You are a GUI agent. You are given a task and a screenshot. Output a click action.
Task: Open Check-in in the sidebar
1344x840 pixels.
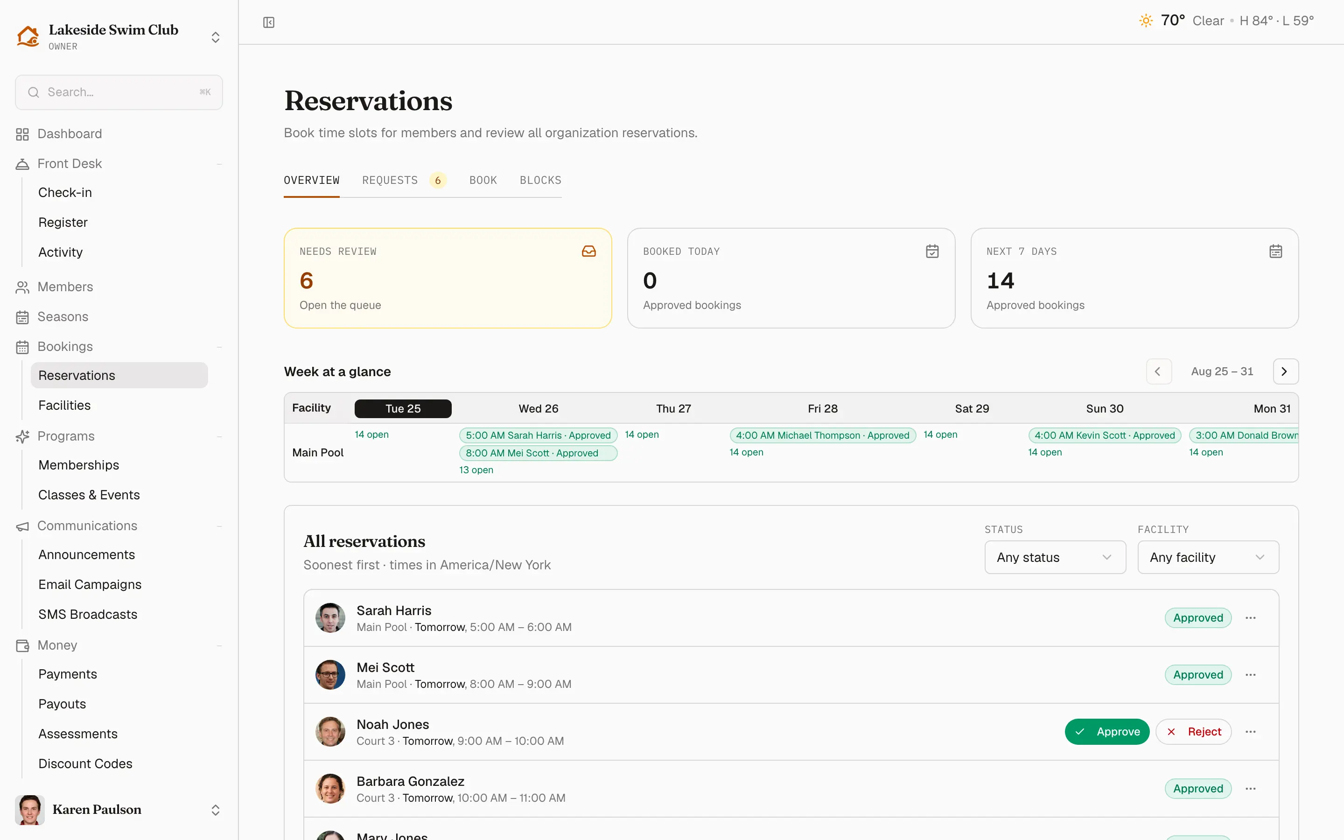tap(65, 193)
